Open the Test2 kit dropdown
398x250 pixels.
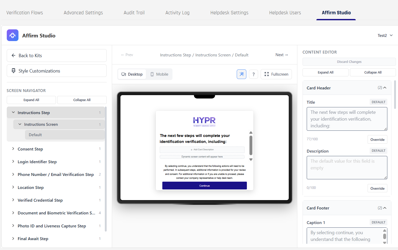click(385, 36)
